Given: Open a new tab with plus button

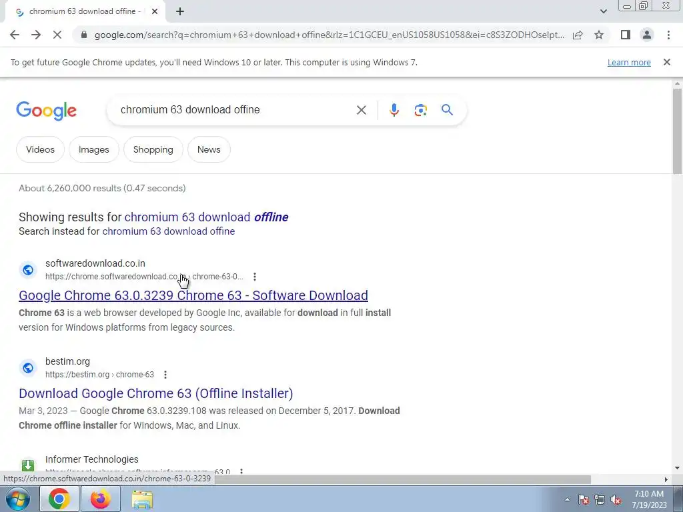Looking at the screenshot, I should (180, 12).
